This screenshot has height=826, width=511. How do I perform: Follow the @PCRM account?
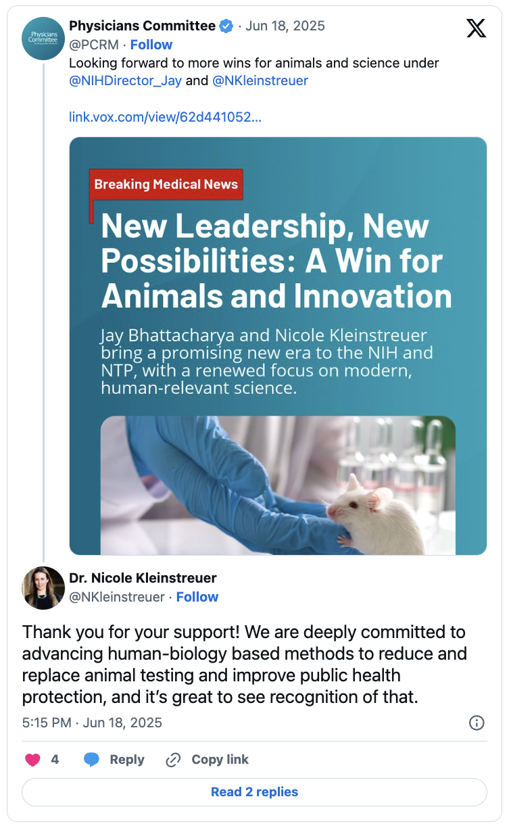(x=151, y=45)
